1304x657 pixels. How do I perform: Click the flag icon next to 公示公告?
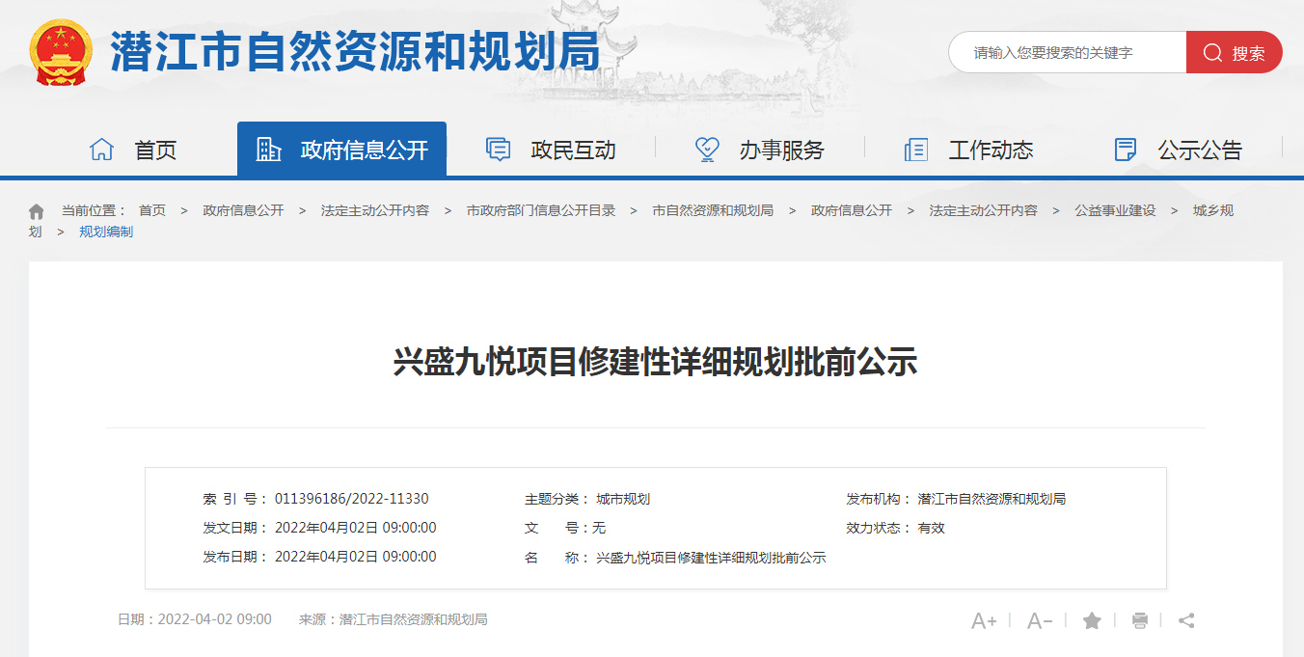1125,149
